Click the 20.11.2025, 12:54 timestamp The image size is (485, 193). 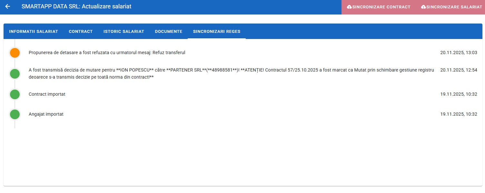459,70
